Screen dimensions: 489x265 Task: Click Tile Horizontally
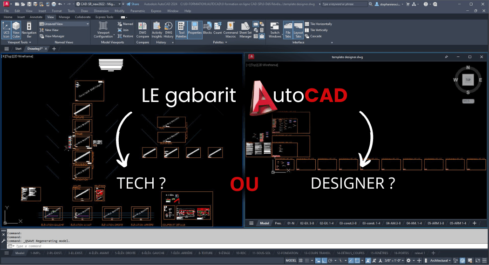pos(318,24)
